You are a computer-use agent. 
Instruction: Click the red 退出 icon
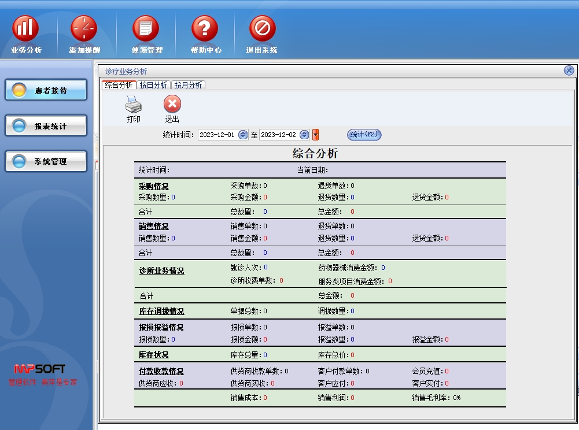(172, 105)
